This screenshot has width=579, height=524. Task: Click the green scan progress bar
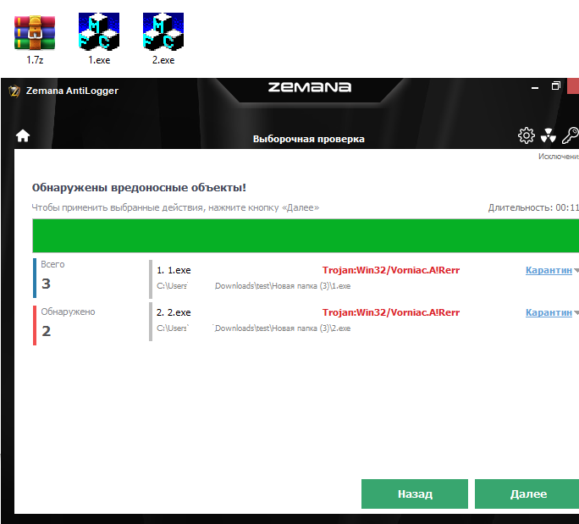click(x=306, y=235)
